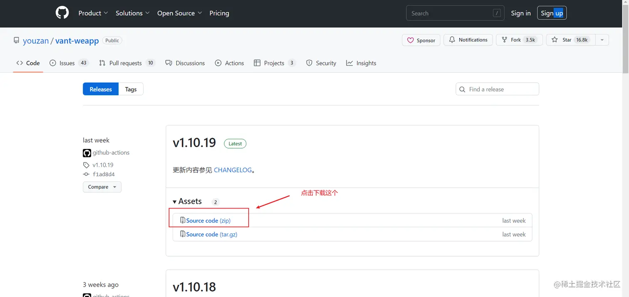The width and height of the screenshot is (629, 297).
Task: Download Source code (zip)
Action: click(208, 220)
